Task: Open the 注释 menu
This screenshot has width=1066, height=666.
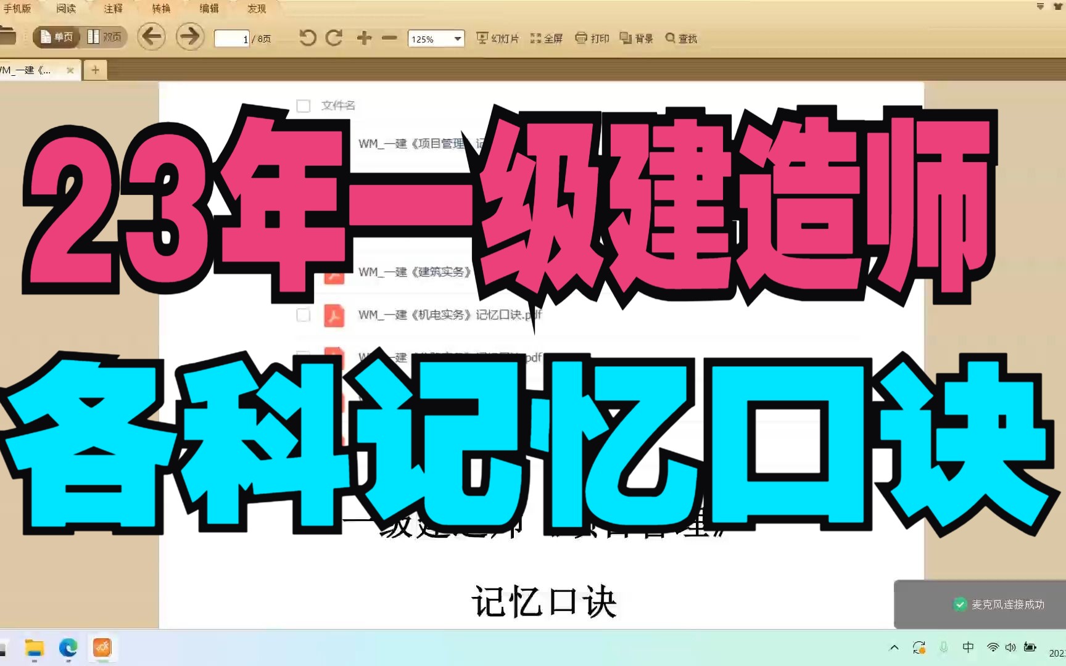Action: pyautogui.click(x=114, y=9)
